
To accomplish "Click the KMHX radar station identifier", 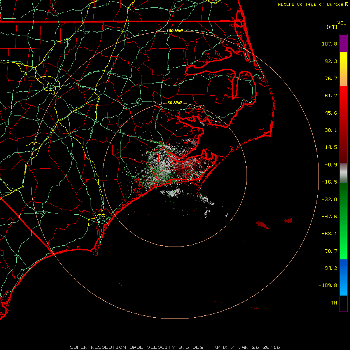I will click(220, 347).
